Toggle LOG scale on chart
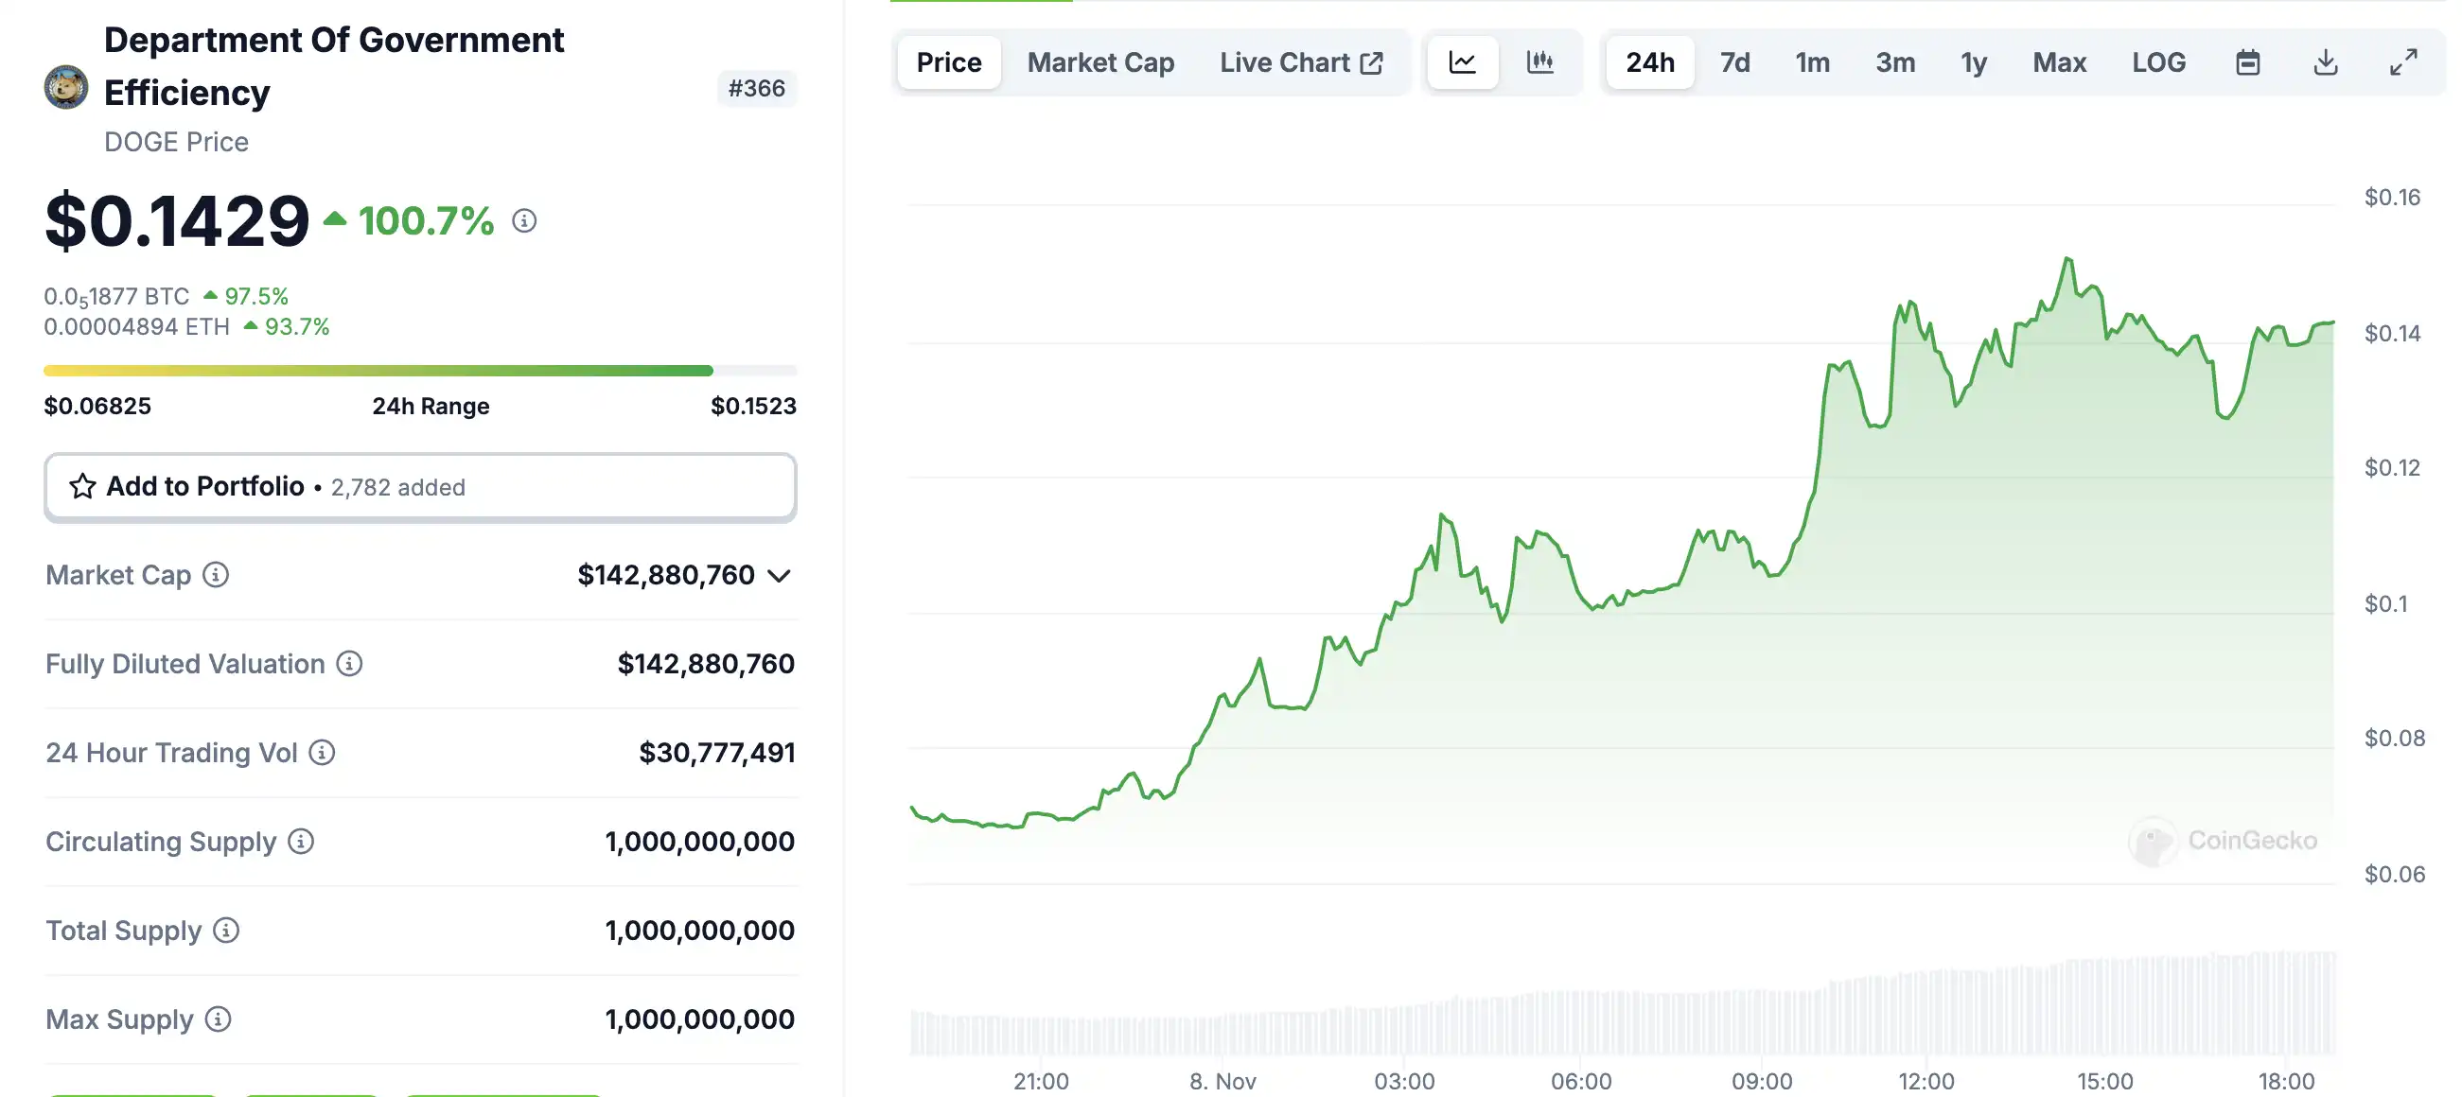Image resolution: width=2462 pixels, height=1097 pixels. pos(2158,63)
